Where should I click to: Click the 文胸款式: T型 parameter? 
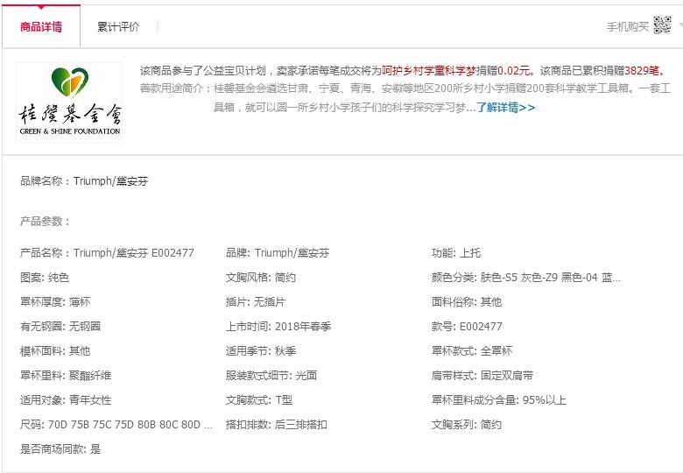point(258,399)
